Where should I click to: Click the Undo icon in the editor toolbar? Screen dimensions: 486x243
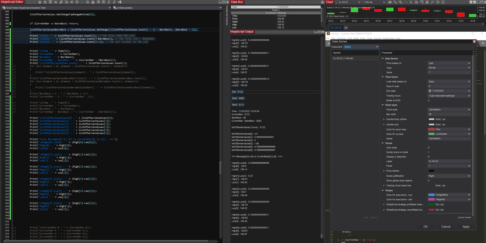point(77,2)
